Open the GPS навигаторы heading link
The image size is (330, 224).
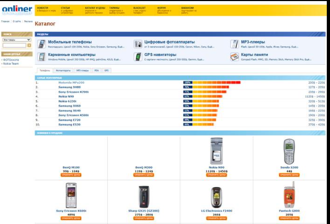point(160,55)
